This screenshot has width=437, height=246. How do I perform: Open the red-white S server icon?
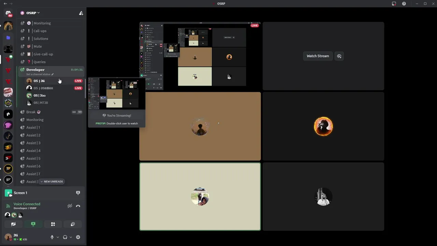point(8,158)
